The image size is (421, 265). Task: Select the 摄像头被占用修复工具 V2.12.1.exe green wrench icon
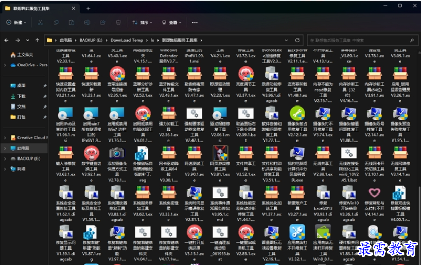coord(297,113)
